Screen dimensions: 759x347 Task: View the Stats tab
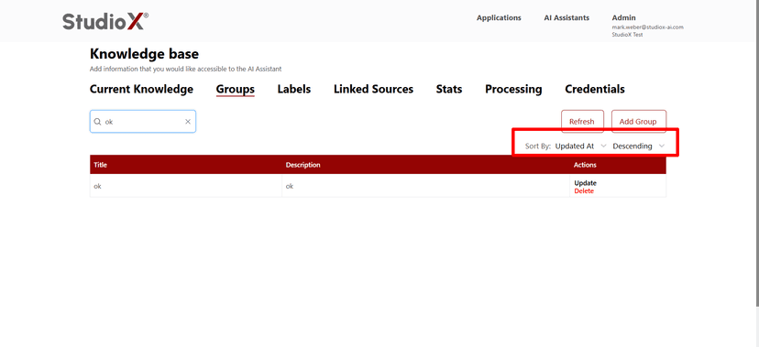pyautogui.click(x=449, y=90)
